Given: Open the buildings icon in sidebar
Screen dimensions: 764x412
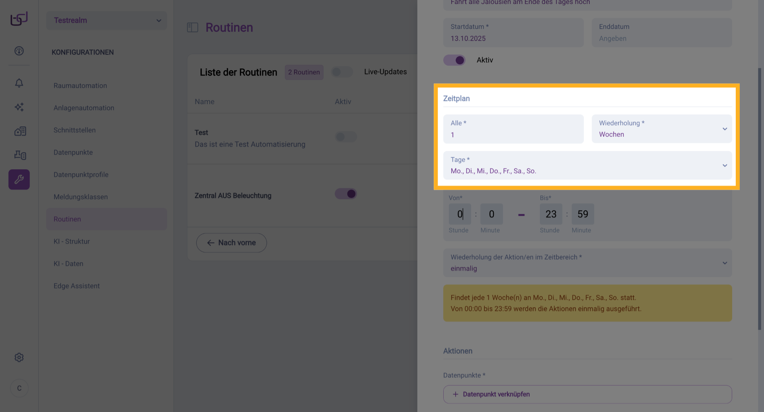Looking at the screenshot, I should coord(20,131).
